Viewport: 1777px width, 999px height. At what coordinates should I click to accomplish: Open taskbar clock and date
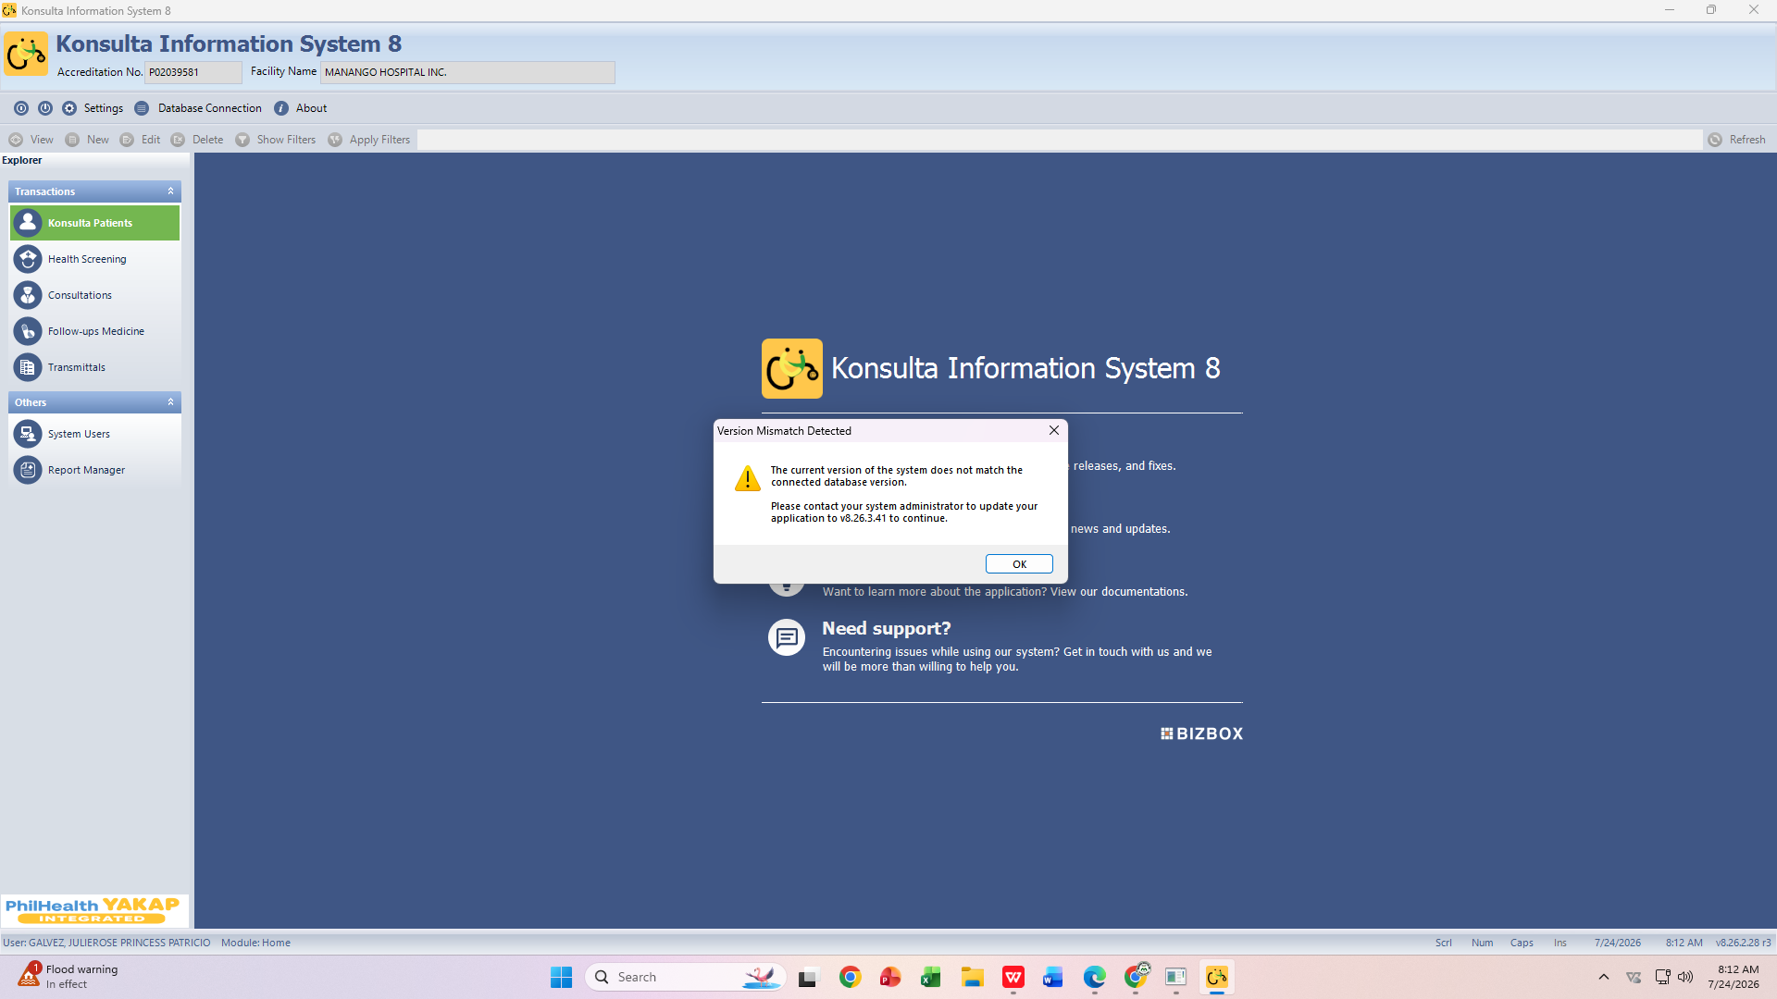tap(1734, 977)
